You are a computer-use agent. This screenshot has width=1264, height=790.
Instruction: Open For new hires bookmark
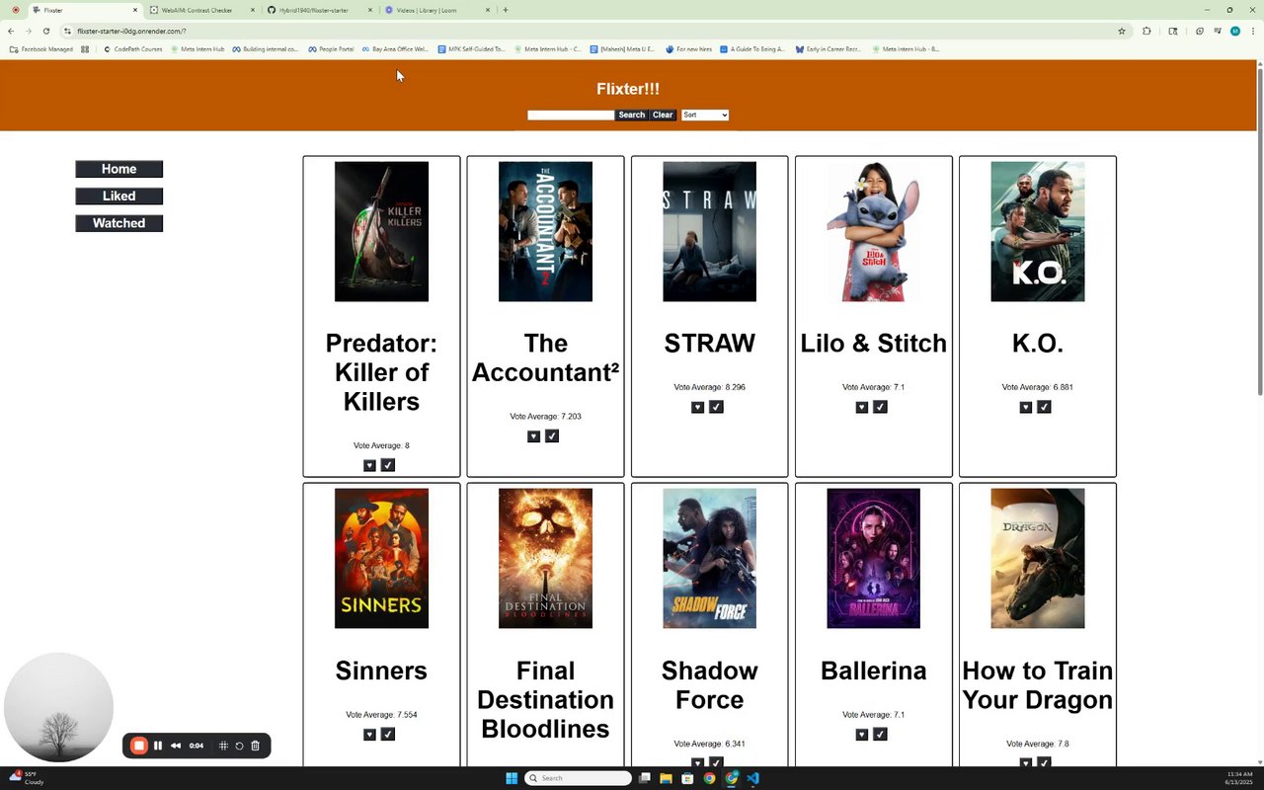688,48
